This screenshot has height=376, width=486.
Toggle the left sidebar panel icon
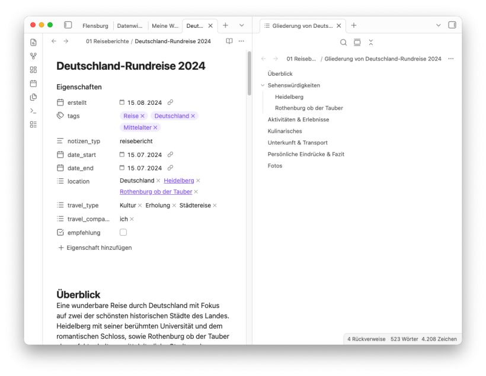(68, 25)
